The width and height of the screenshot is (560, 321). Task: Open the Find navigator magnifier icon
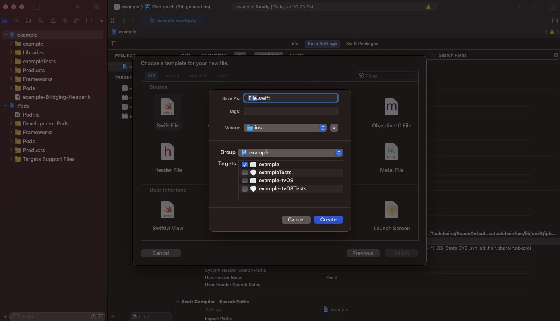(41, 20)
